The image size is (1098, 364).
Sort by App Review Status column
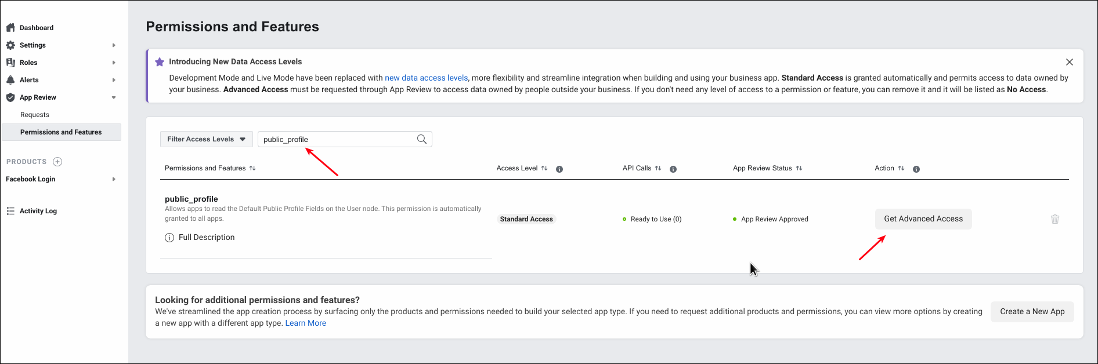799,168
